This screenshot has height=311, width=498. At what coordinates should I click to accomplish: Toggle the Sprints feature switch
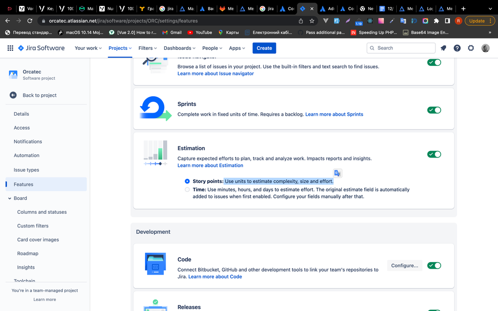(434, 110)
